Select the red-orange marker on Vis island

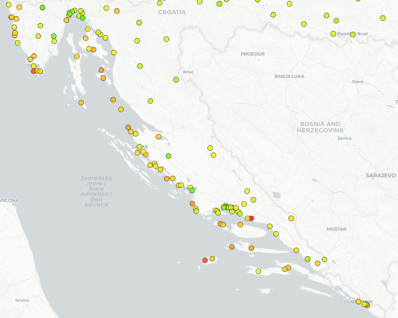click(205, 260)
